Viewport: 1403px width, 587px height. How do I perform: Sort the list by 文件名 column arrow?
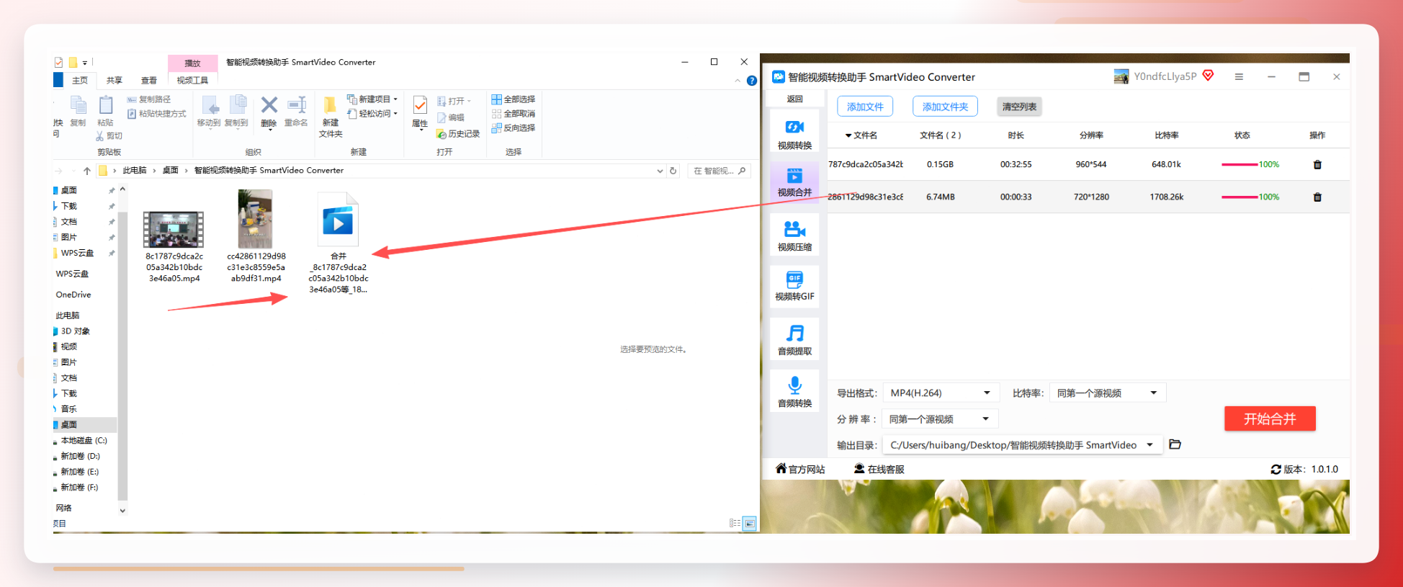848,135
